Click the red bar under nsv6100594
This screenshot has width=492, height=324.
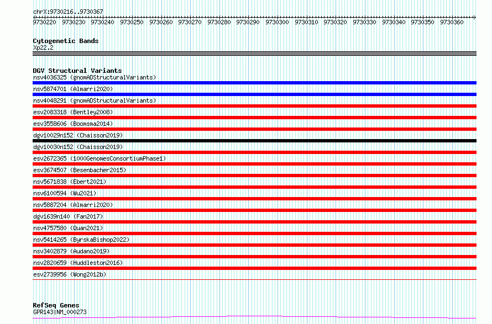click(254, 199)
